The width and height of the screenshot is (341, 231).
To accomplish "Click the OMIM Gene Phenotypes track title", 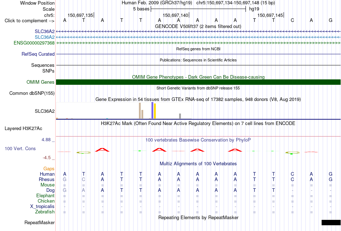I will click(198, 77).
